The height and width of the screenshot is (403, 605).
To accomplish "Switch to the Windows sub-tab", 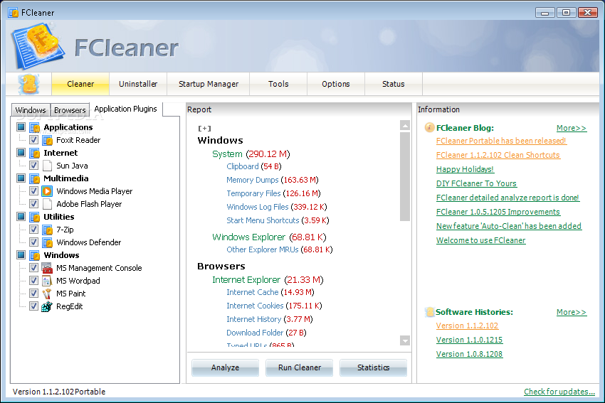I will (x=31, y=110).
